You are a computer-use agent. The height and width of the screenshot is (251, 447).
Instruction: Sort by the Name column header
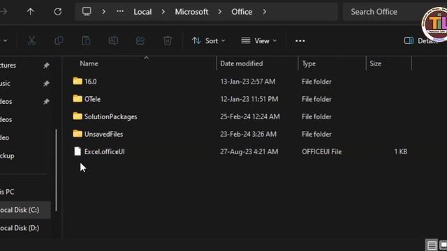point(89,63)
